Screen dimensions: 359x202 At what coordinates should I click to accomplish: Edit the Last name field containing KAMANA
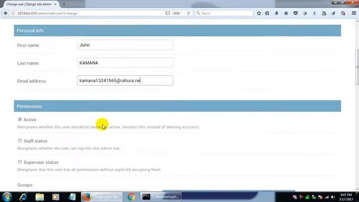(x=125, y=63)
